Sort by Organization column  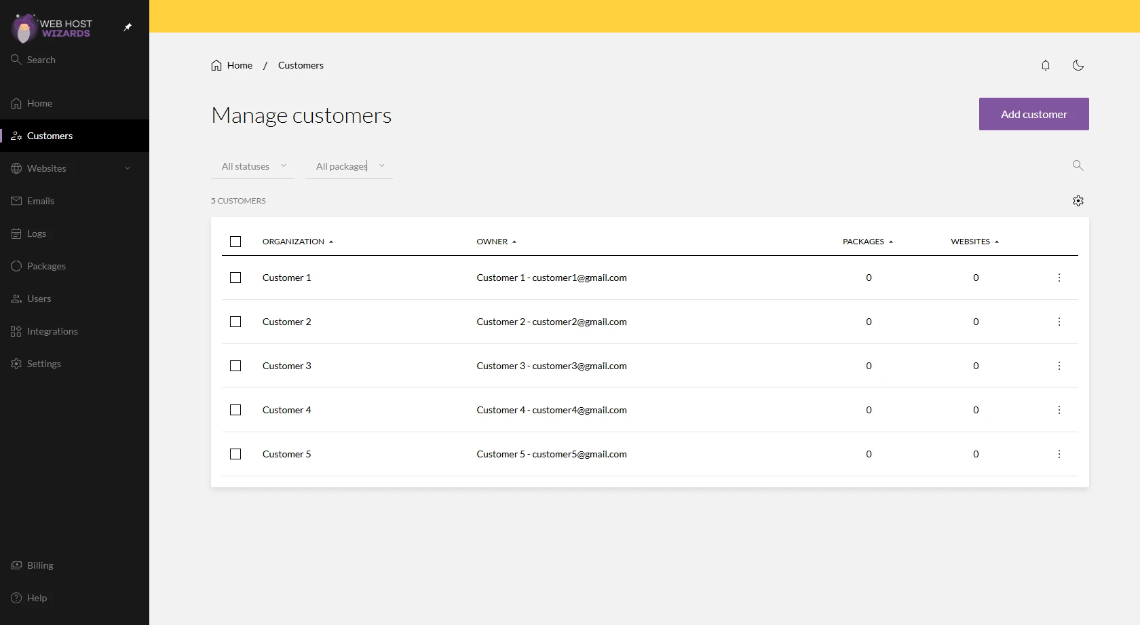(x=298, y=242)
